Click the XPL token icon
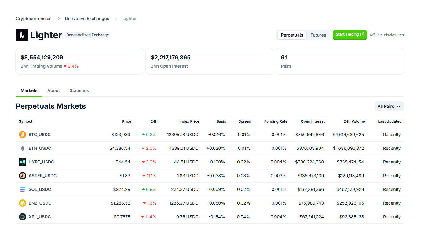Viewport: 439px width, 225px height. click(x=22, y=217)
